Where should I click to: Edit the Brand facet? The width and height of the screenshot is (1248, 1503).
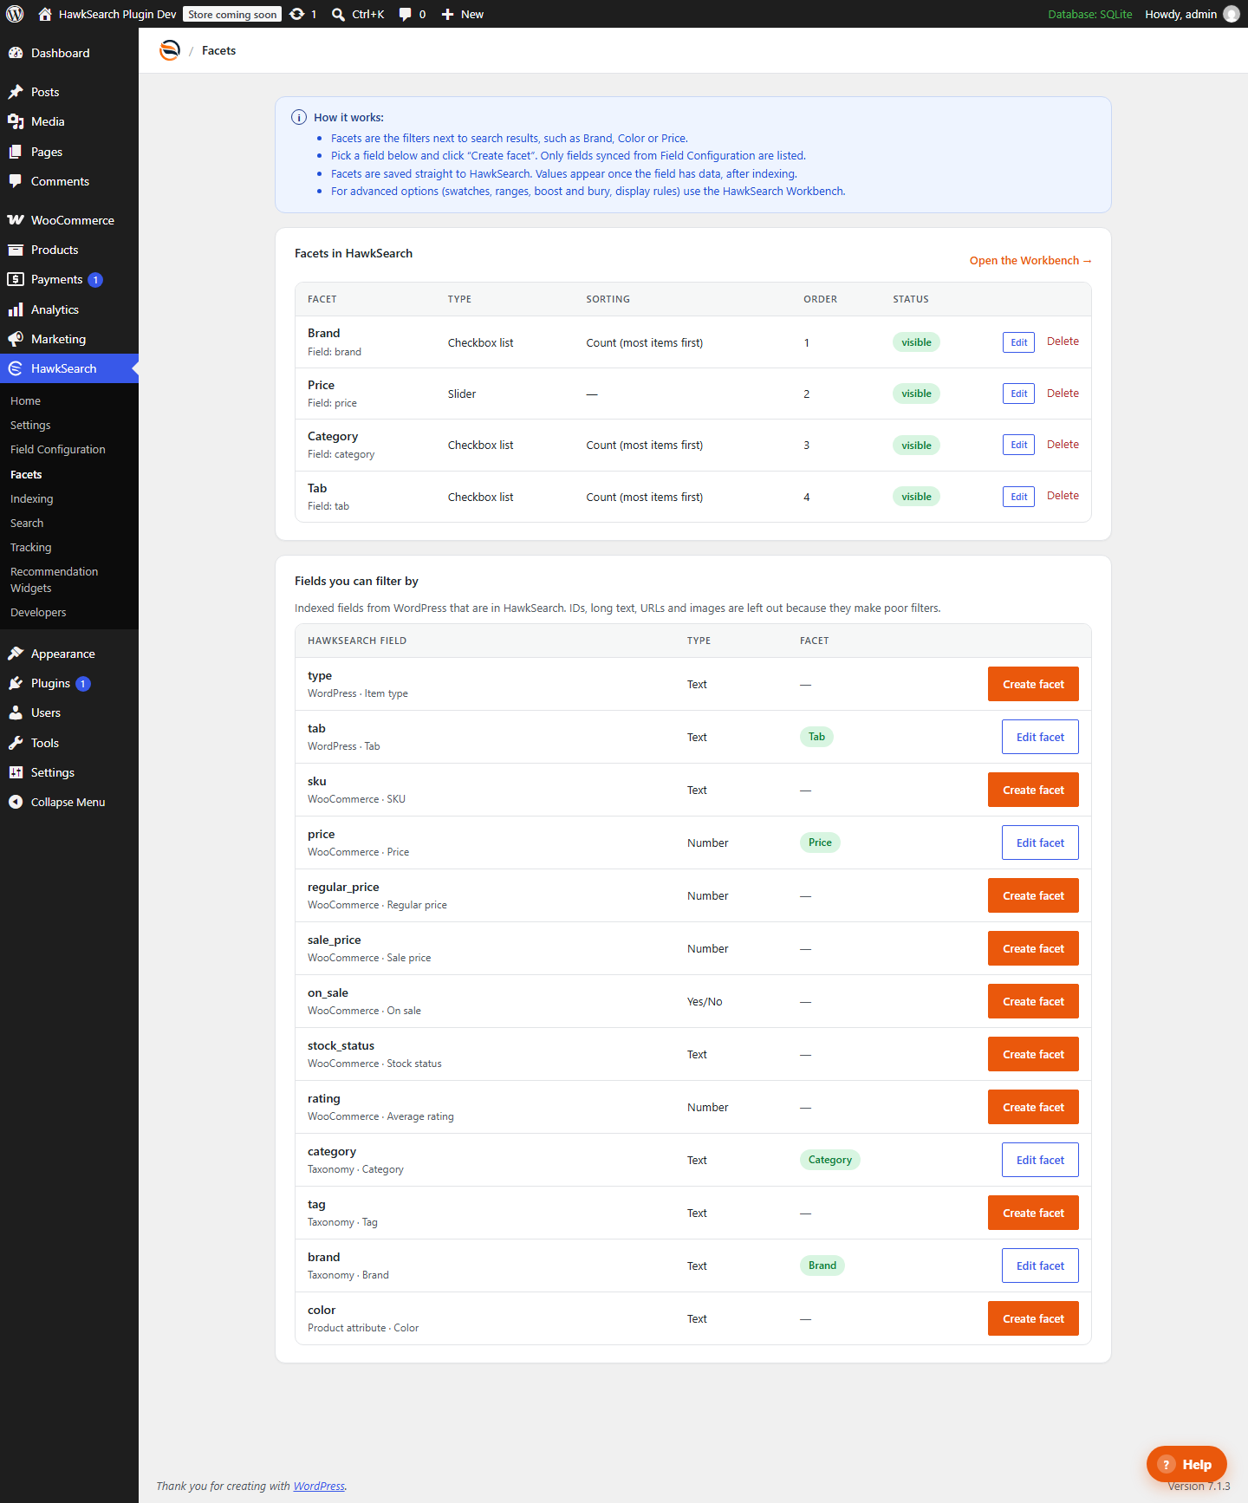click(1018, 342)
